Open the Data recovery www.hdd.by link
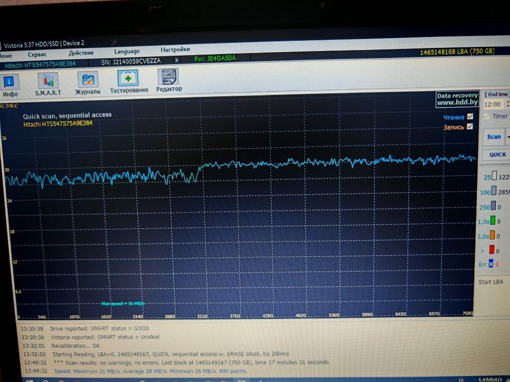 [457, 99]
